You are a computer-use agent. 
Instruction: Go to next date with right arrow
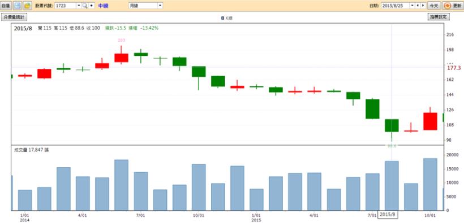pyautogui.click(x=423, y=6)
